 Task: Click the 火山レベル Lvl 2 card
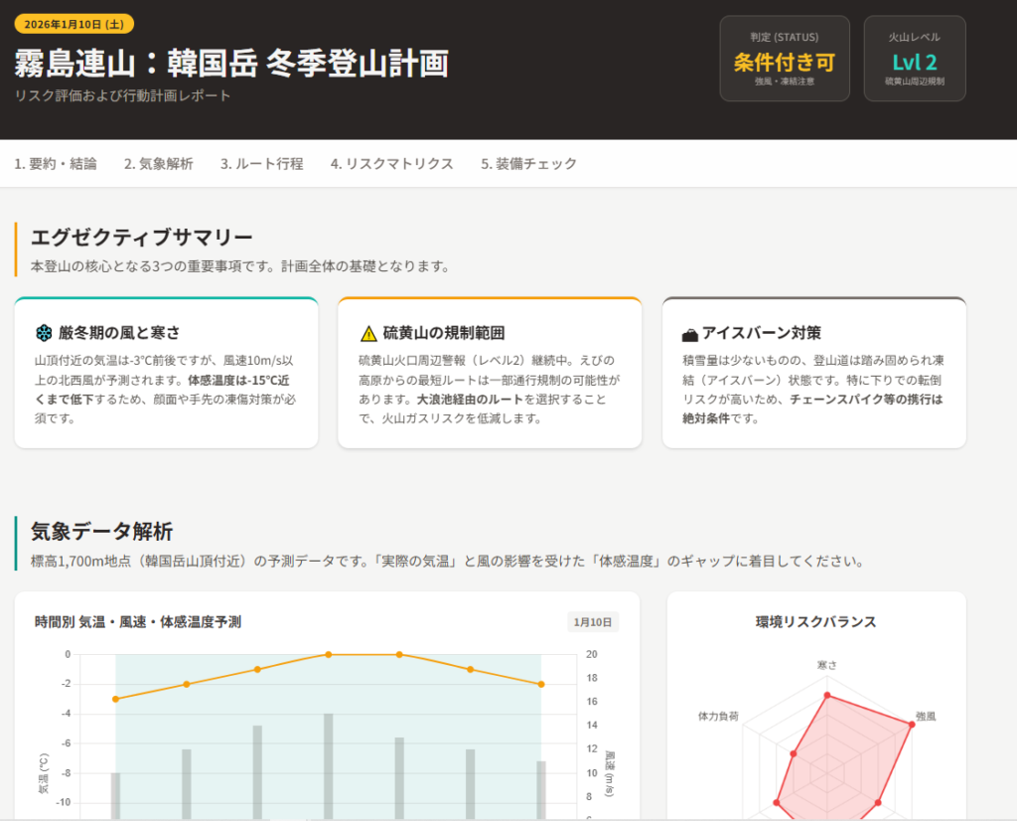pos(914,59)
